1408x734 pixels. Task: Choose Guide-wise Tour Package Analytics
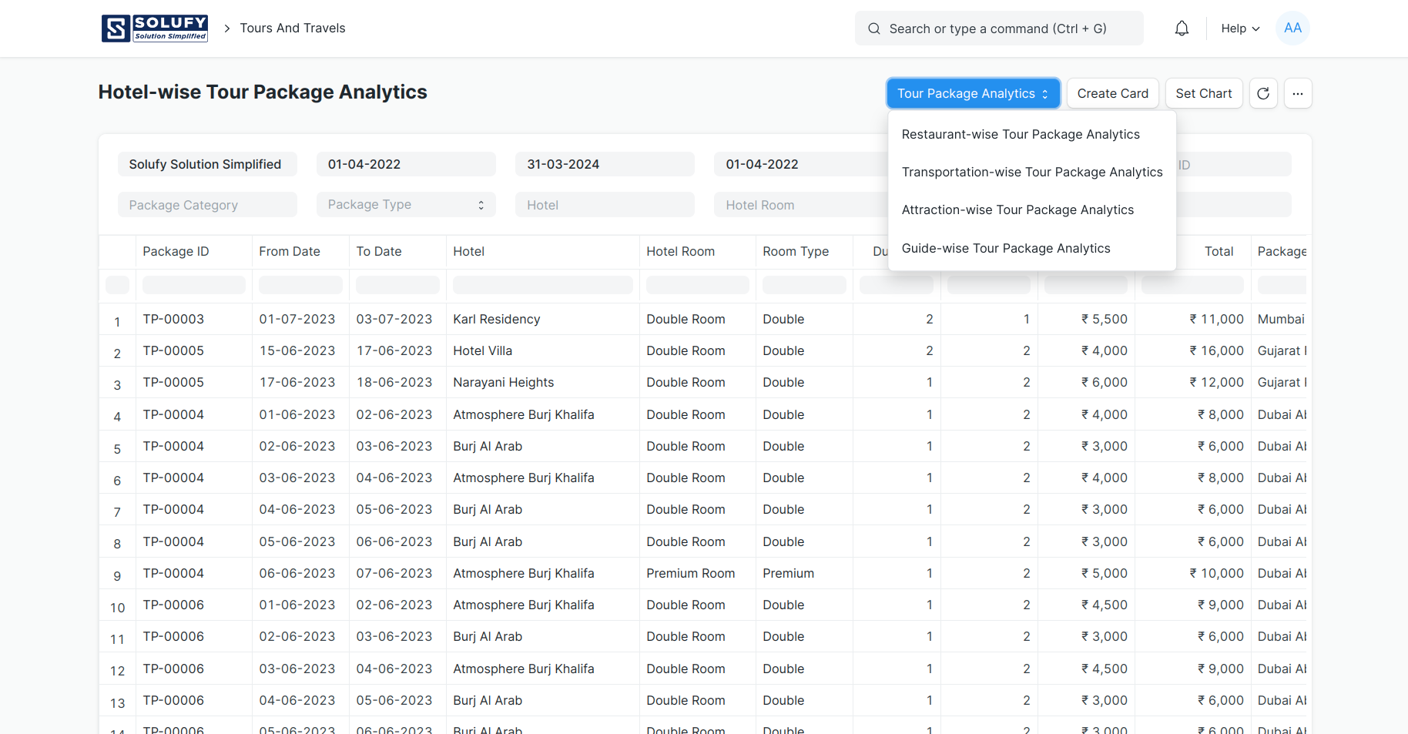[x=1006, y=248]
